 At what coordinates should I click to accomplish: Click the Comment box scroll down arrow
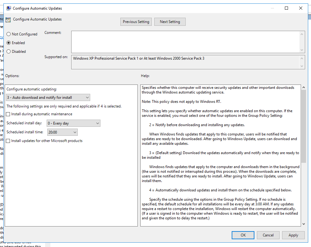302,50
